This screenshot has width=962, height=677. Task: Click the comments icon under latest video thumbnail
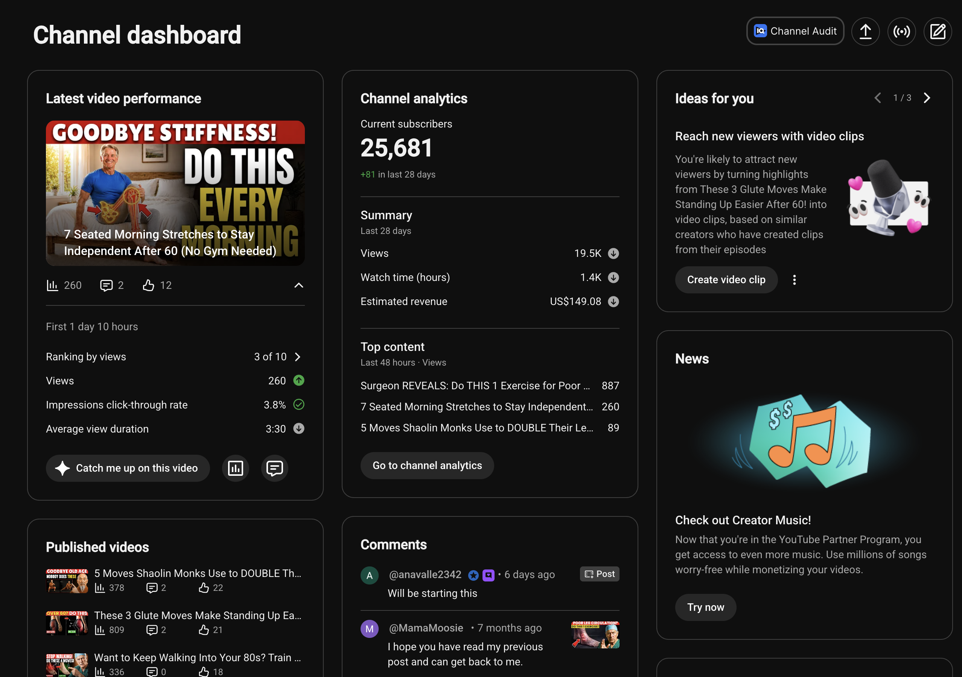(107, 285)
